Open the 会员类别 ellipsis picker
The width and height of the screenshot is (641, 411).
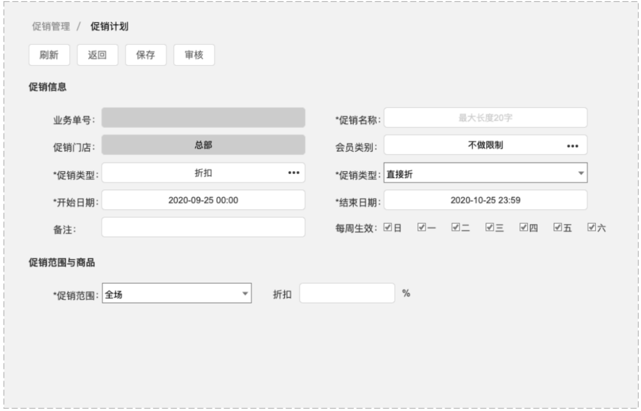click(572, 146)
